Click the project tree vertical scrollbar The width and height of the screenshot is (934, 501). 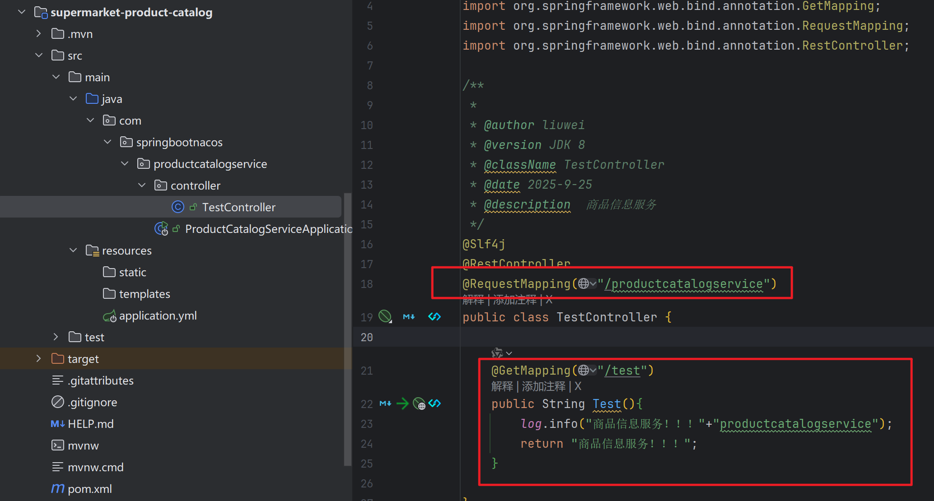347,329
